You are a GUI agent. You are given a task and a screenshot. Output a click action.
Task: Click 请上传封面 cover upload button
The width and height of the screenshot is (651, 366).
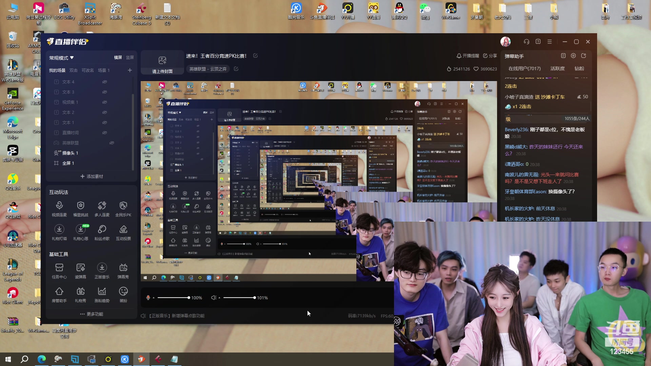click(x=162, y=63)
